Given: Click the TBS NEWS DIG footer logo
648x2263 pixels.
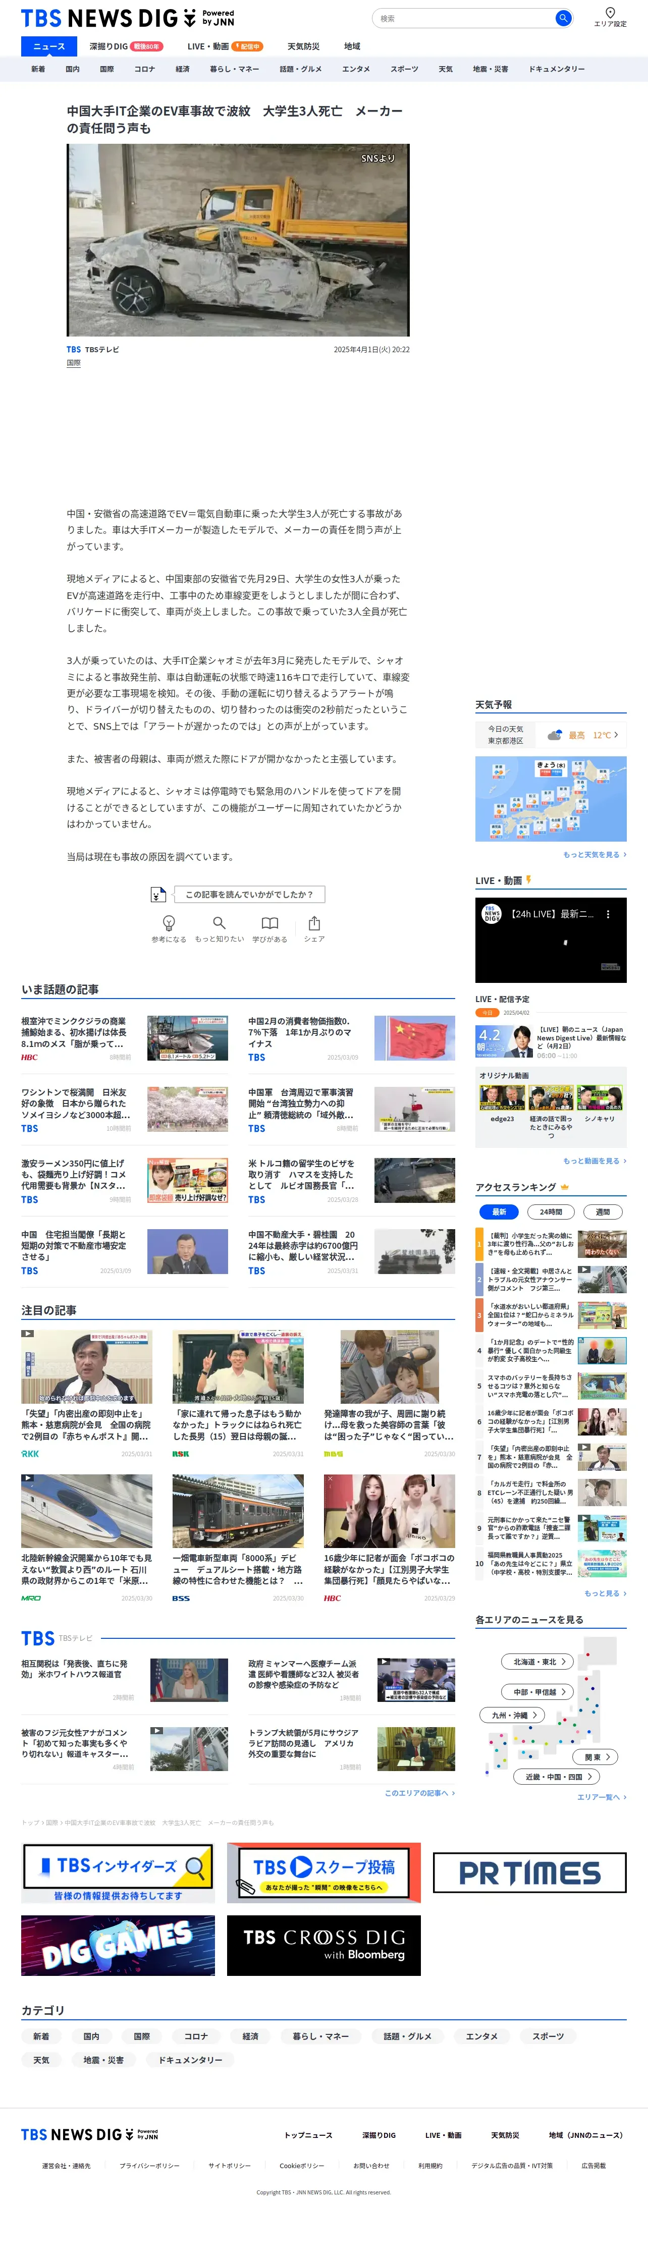Looking at the screenshot, I should (x=90, y=2134).
